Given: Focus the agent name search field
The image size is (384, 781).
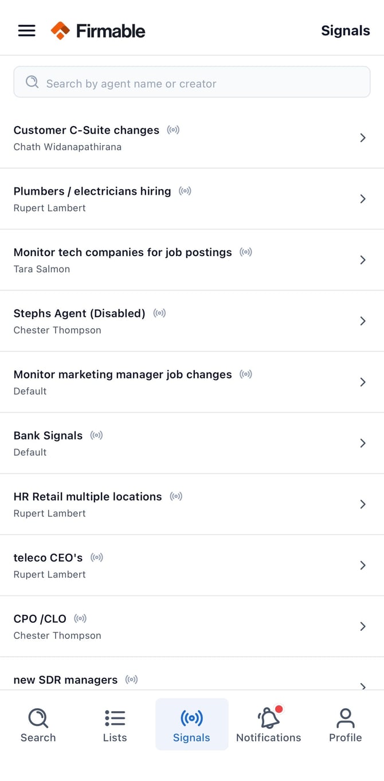Looking at the screenshot, I should [192, 82].
